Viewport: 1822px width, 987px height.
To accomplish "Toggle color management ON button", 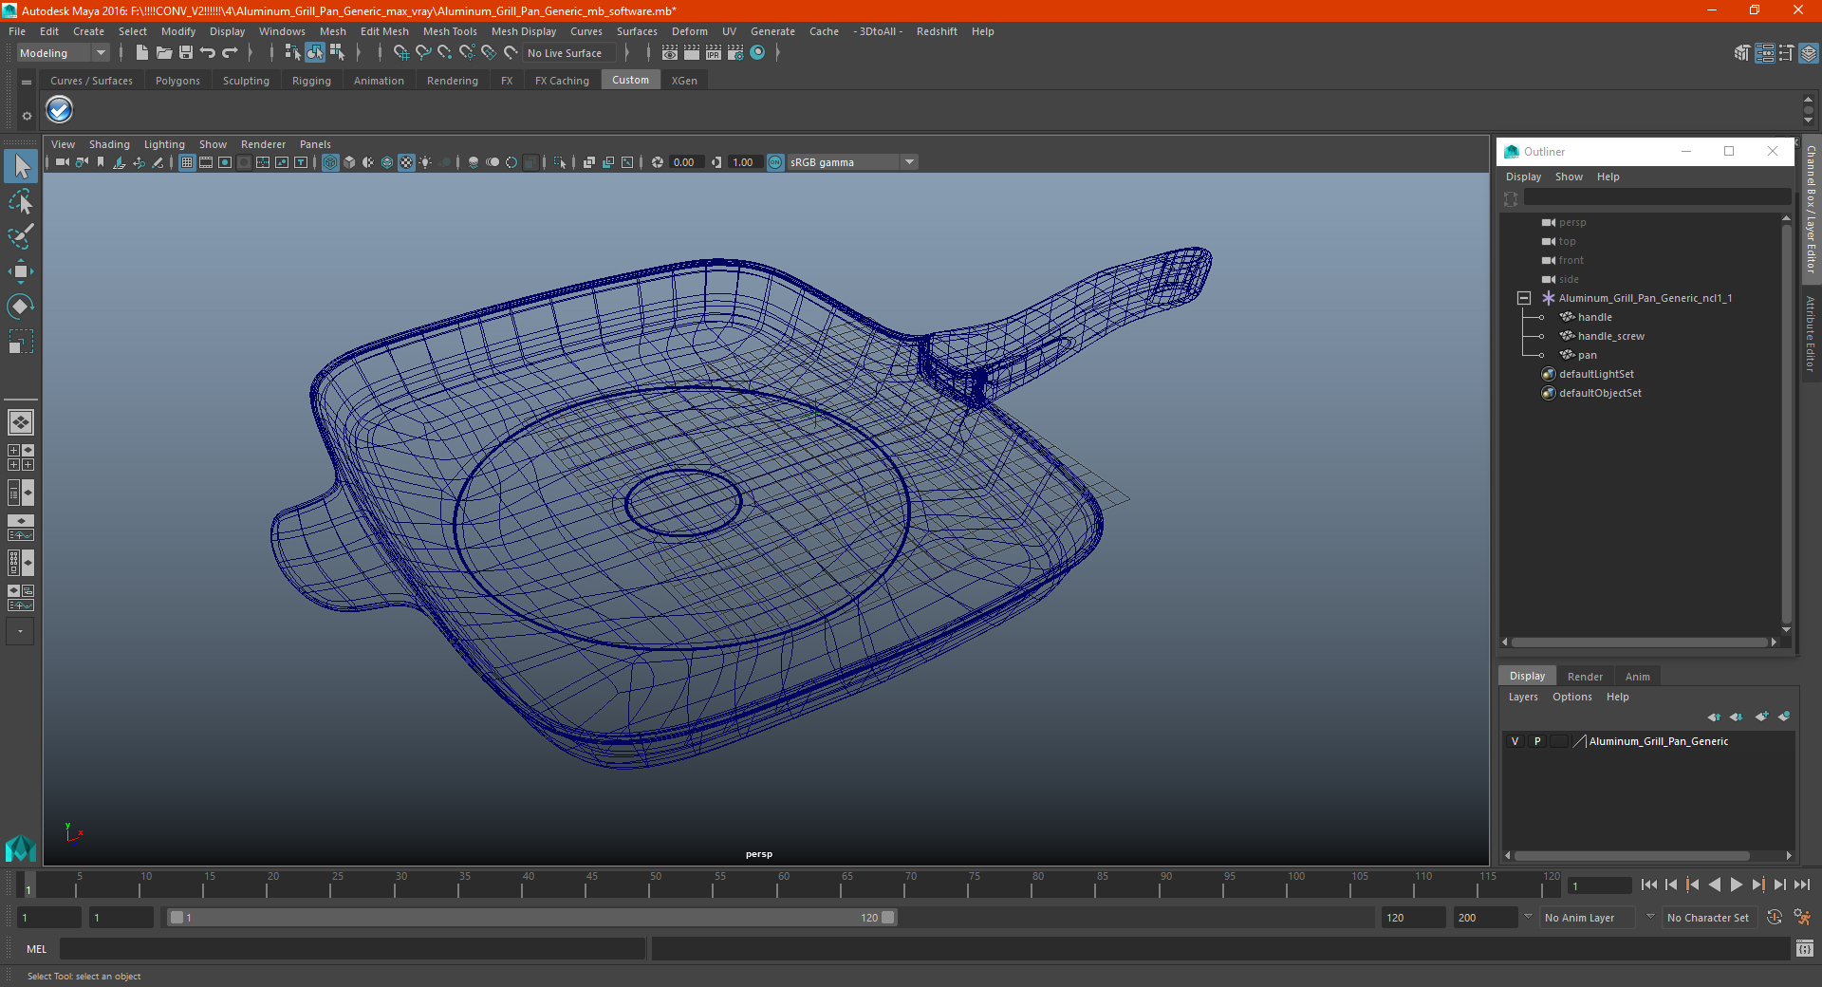I will click(775, 162).
